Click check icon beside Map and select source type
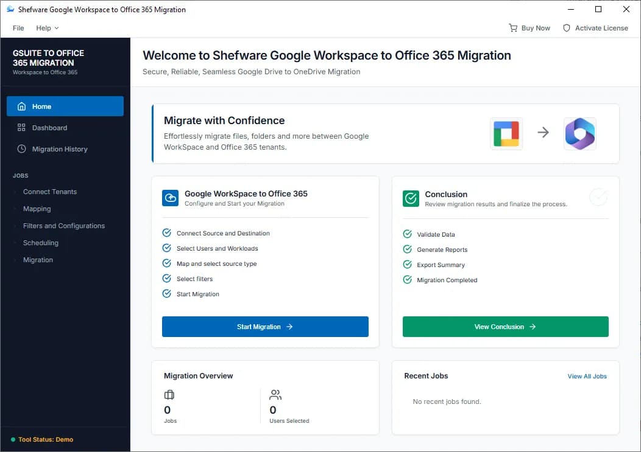641x452 pixels. click(167, 263)
